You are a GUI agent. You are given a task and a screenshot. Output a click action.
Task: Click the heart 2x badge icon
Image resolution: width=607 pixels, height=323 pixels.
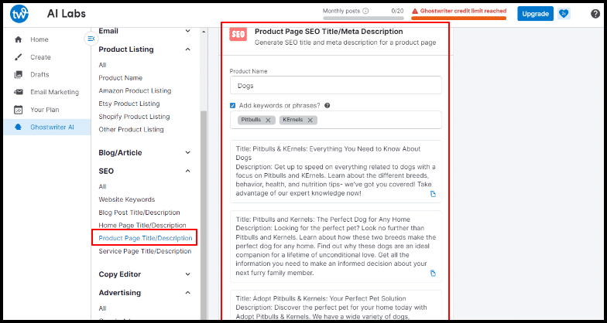pos(564,14)
